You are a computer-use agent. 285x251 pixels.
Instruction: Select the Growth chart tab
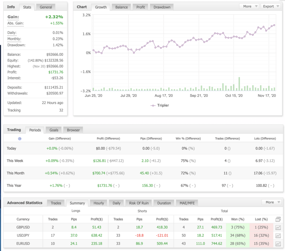click(101, 7)
